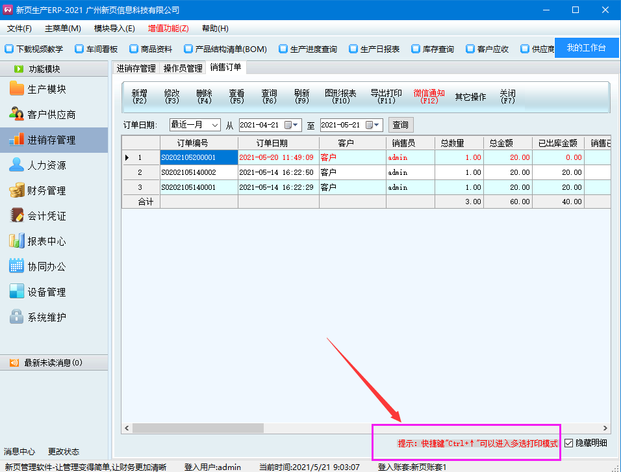Click the 报表中心 chart icon

(x=16, y=241)
